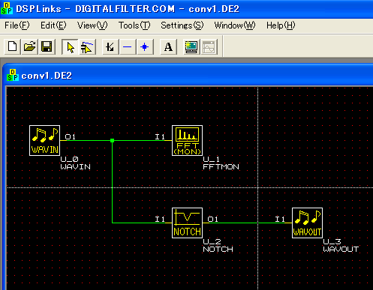This screenshot has width=373, height=290.
Task: Select the blue junction point tool
Action: [x=145, y=46]
